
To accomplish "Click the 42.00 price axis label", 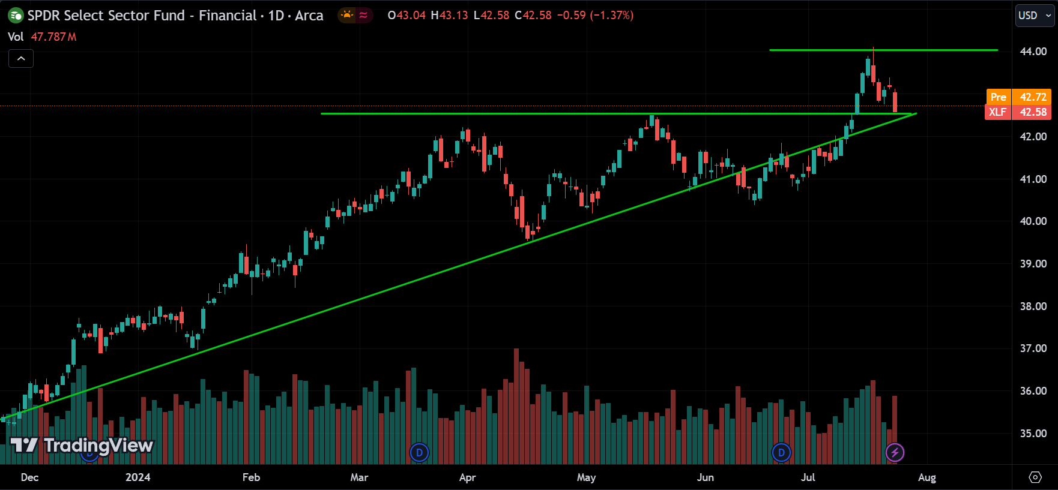I will pyautogui.click(x=1033, y=137).
